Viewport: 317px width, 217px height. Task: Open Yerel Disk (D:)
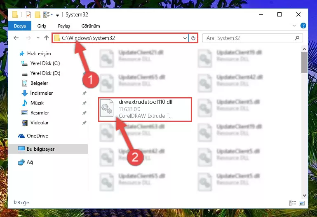[x=45, y=73]
